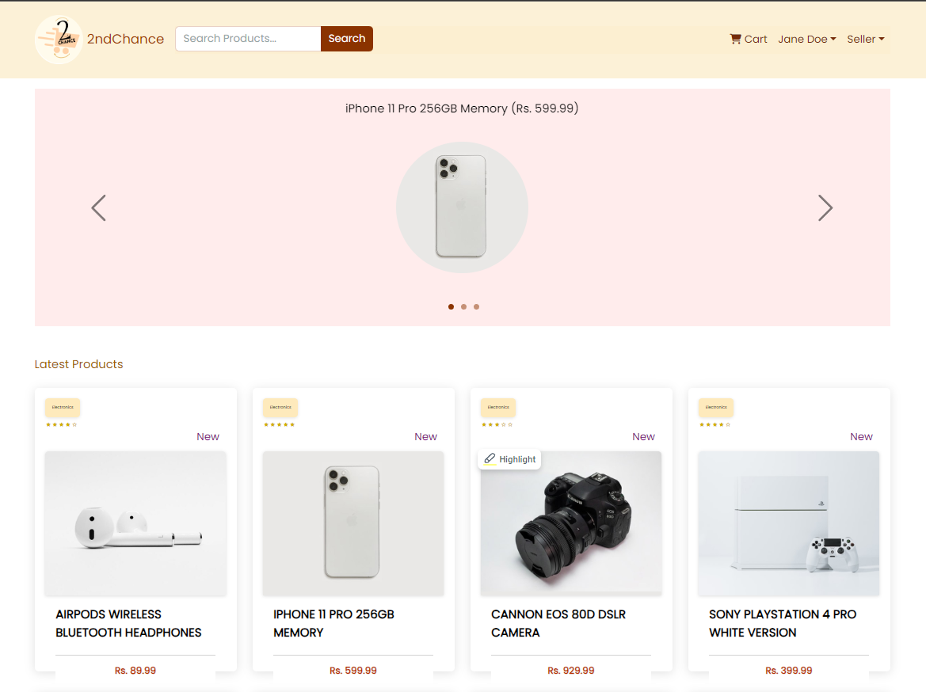Expand the Jane Doe user dropdown
The height and width of the screenshot is (692, 926).
(806, 39)
